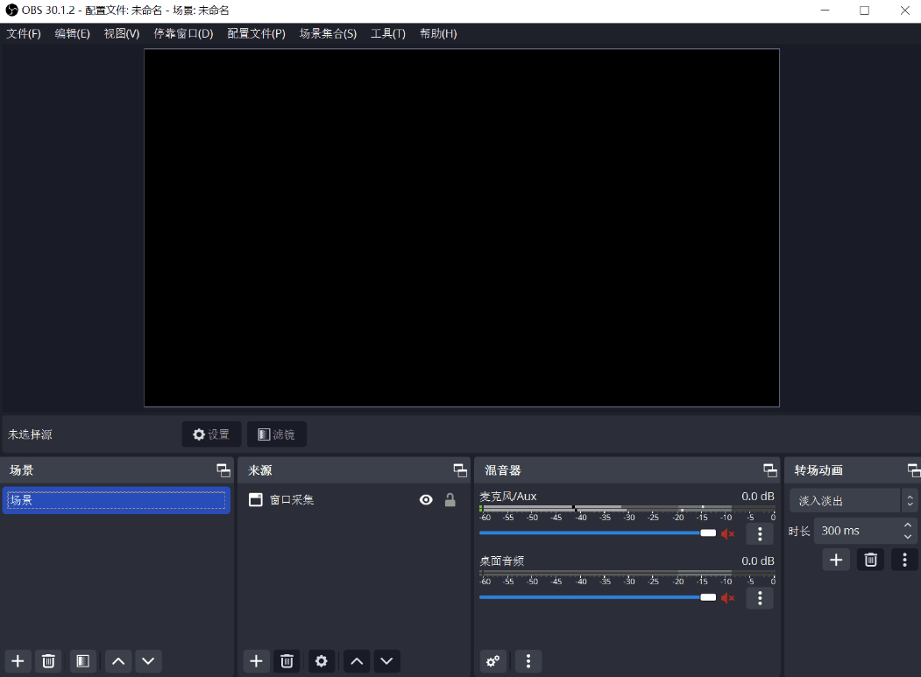Delete the selected scene via trash icon
This screenshot has height=677, width=921.
tap(48, 661)
